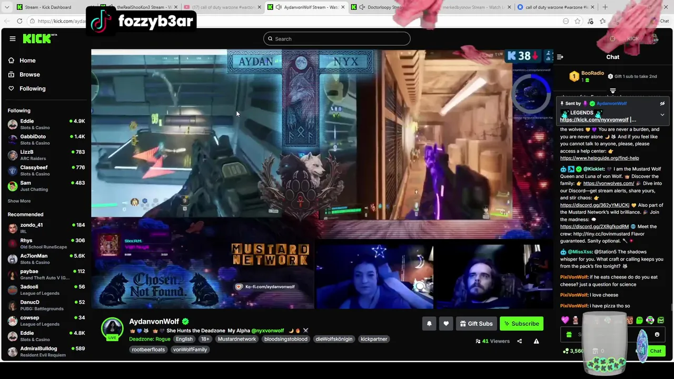The image size is (674, 379).
Task: Bookmark this page with star icon
Action: click(578, 21)
